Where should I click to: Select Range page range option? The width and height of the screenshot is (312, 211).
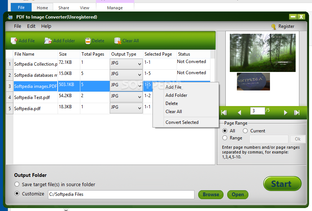point(225,138)
